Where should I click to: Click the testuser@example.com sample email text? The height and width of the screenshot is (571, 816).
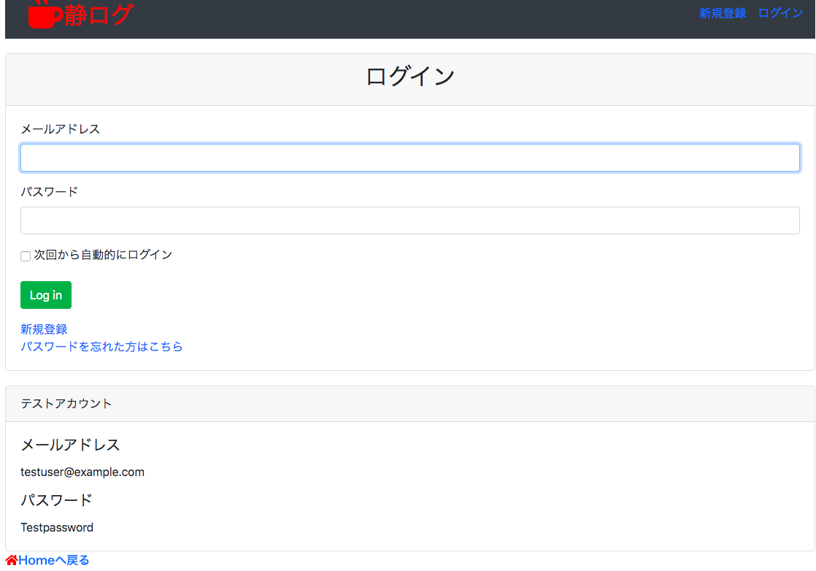tap(82, 472)
